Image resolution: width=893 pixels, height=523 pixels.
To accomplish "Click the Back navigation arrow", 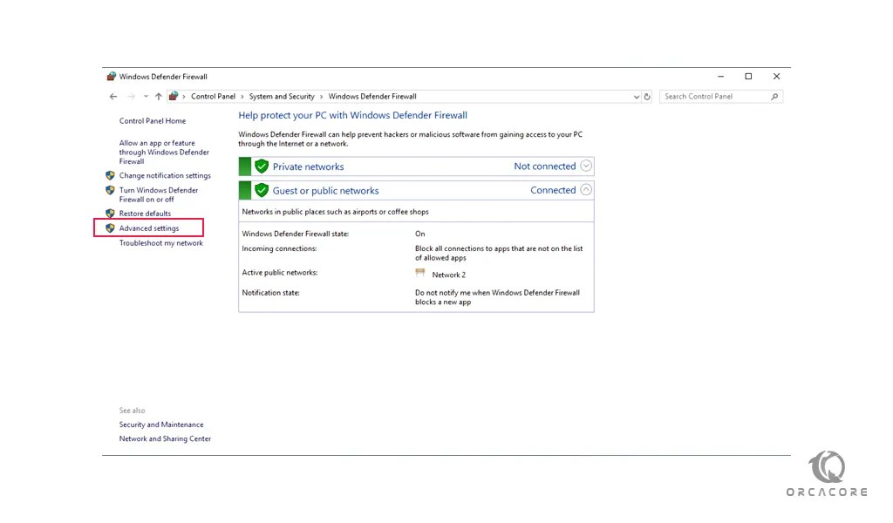I will pyautogui.click(x=113, y=96).
